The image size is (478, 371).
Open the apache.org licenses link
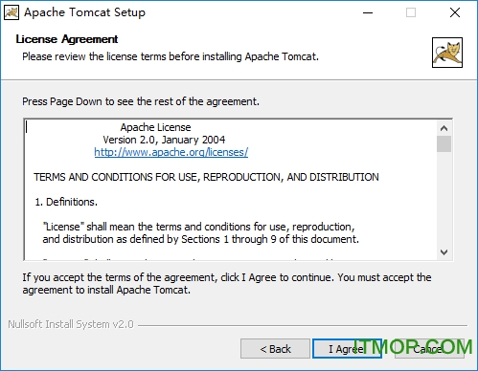pos(171,152)
